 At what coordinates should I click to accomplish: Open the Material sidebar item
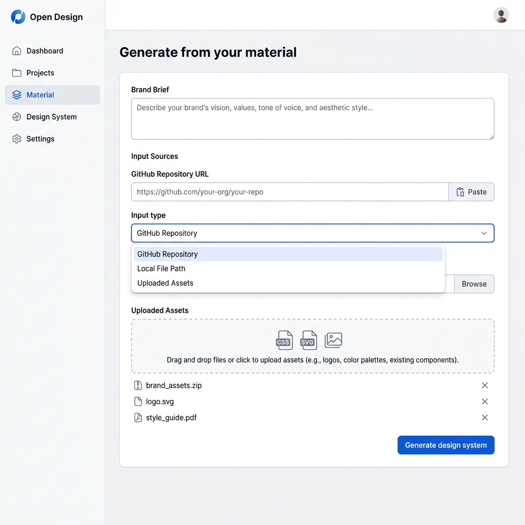[53, 95]
